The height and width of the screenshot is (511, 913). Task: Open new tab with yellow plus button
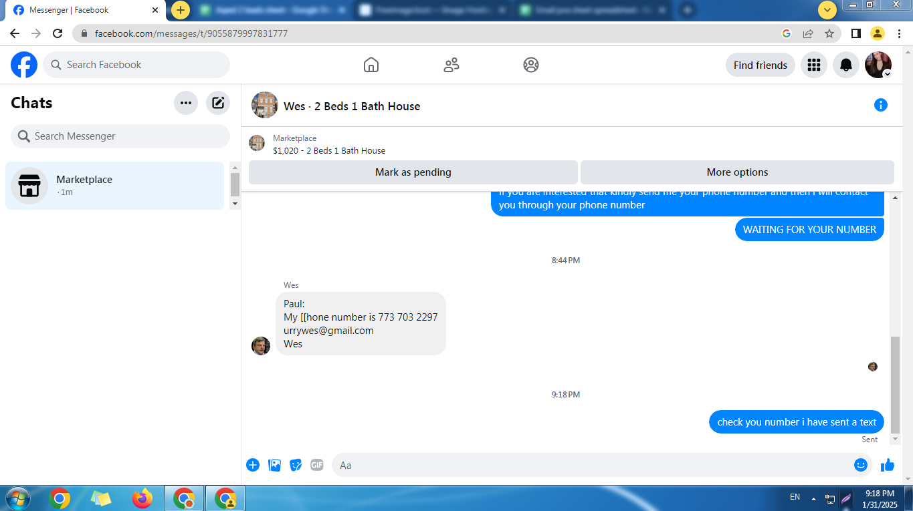[x=181, y=10]
